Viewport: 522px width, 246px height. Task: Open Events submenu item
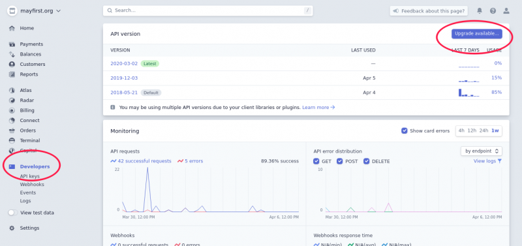pos(28,192)
